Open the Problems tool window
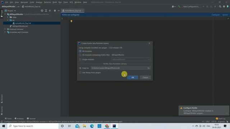Image resolution: width=230 pixels, height=129 pixels. 19,119
